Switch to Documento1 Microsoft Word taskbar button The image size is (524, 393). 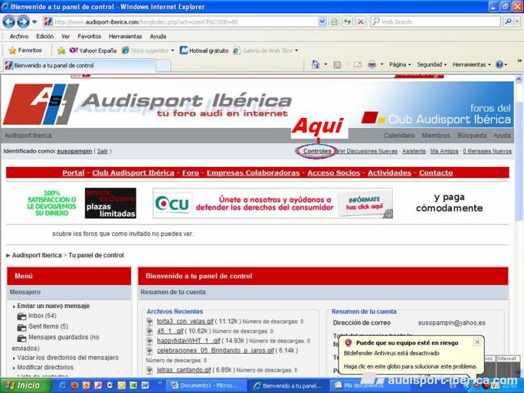(206, 386)
